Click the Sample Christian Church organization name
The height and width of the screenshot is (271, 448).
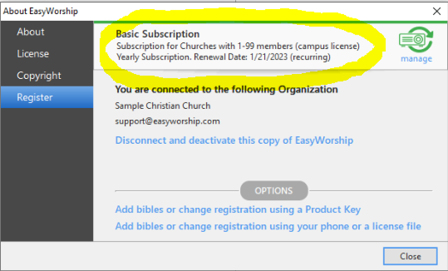point(163,106)
